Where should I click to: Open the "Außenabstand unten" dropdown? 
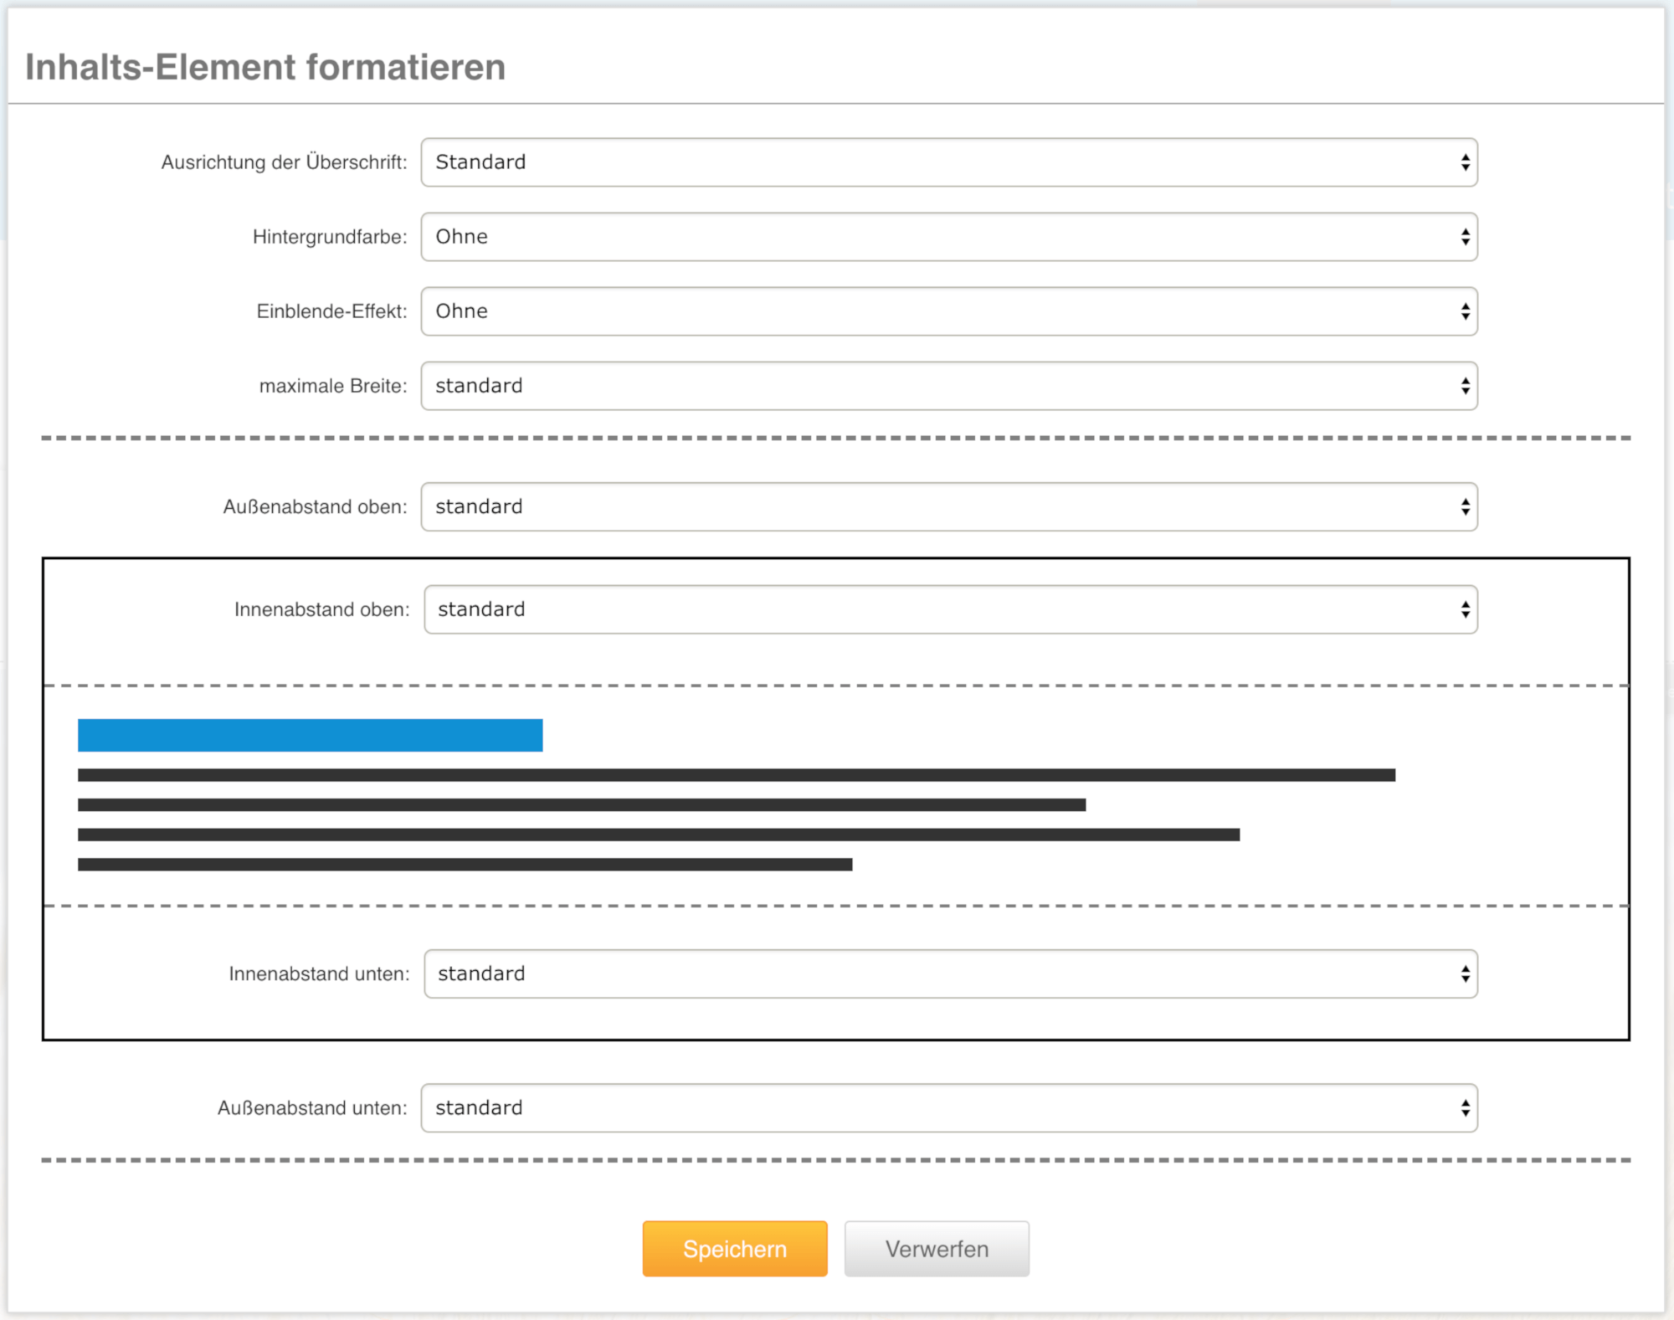(950, 1107)
